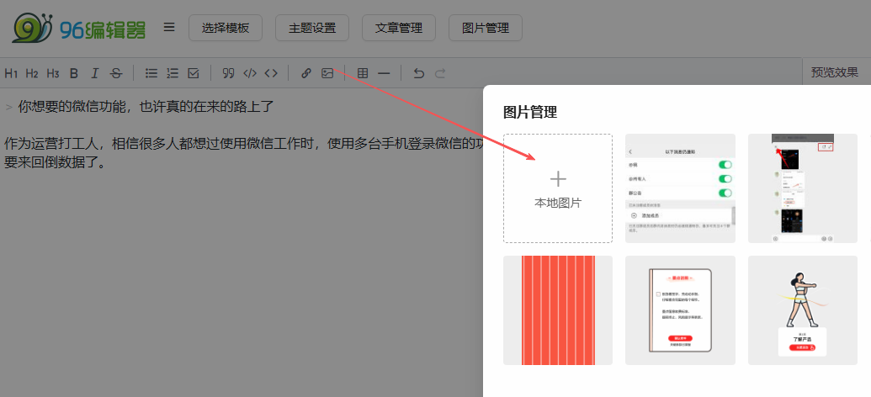Image resolution: width=871 pixels, height=397 pixels.
Task: Click the insert image toolbar icon
Action: pos(327,73)
